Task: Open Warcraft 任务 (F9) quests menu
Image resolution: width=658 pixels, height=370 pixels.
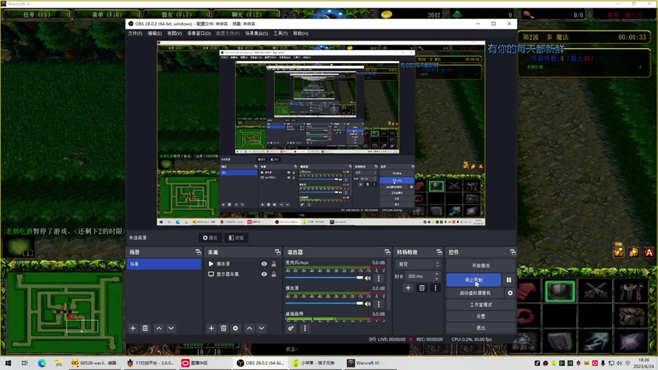Action: click(36, 14)
